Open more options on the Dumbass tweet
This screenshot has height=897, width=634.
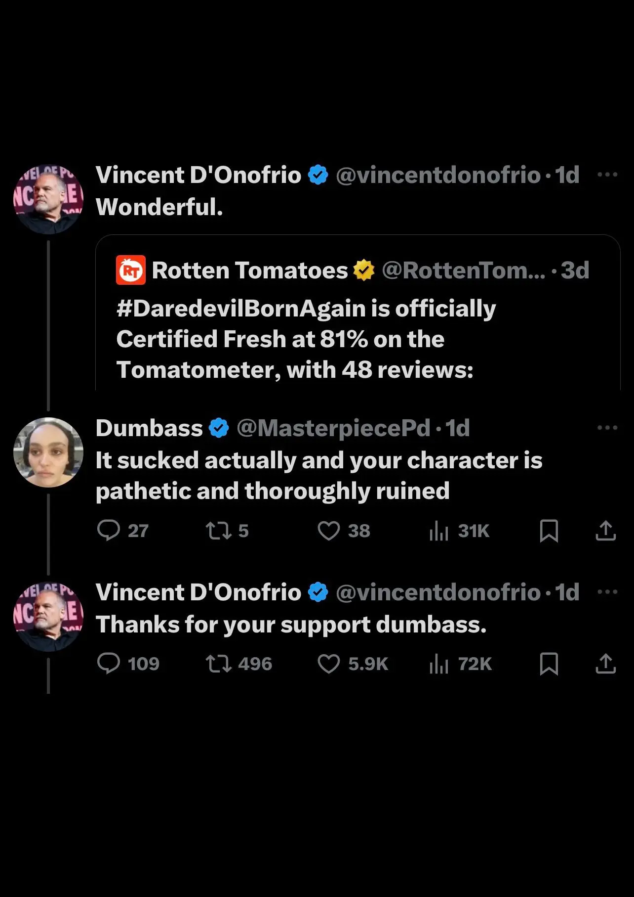click(x=607, y=428)
